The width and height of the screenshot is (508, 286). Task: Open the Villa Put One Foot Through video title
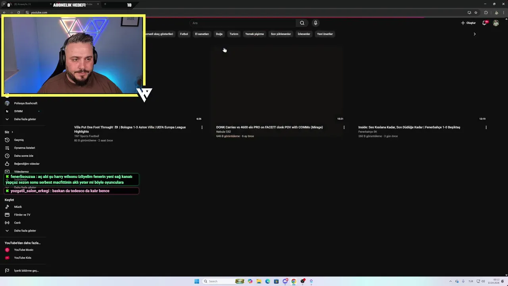[x=130, y=129]
